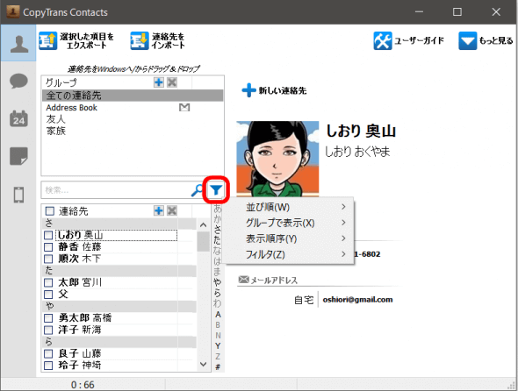Click the ら section header in contact list
The image size is (518, 391).
coord(119,342)
